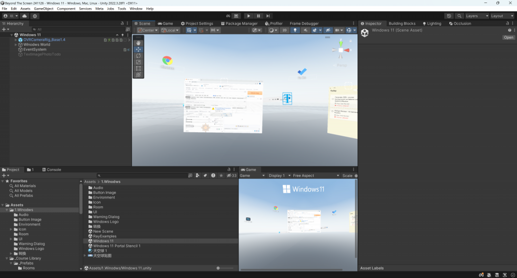
Task: Toggle scene audio mute button
Action: tap(305, 30)
